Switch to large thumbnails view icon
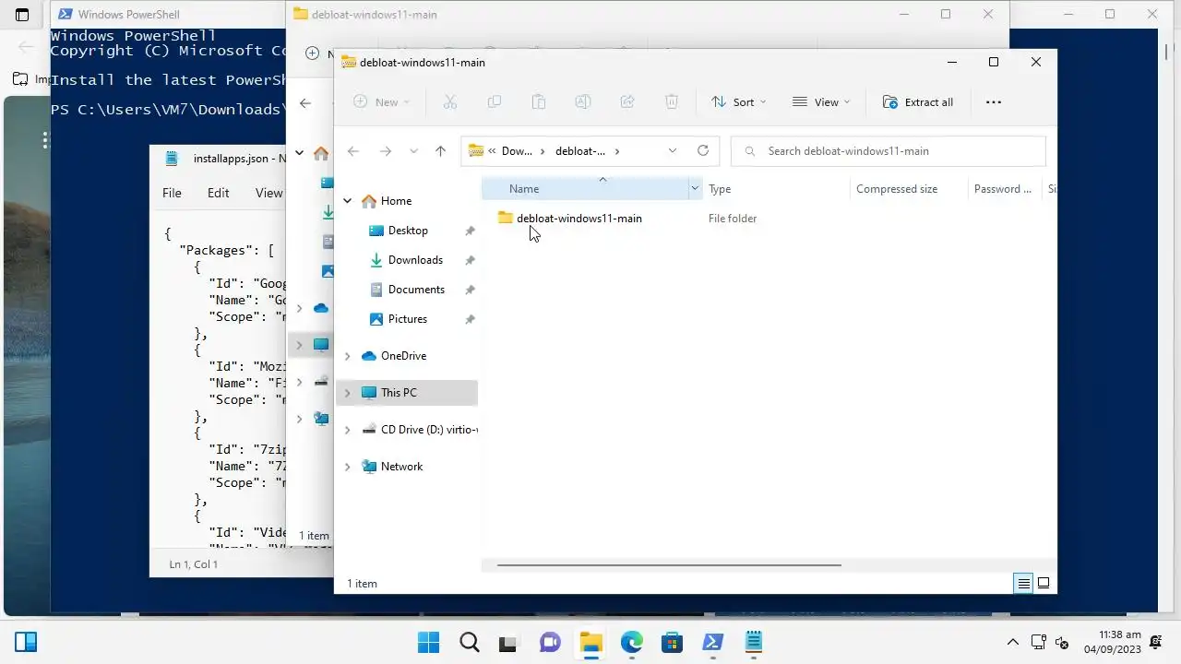1181x664 pixels. click(1044, 583)
